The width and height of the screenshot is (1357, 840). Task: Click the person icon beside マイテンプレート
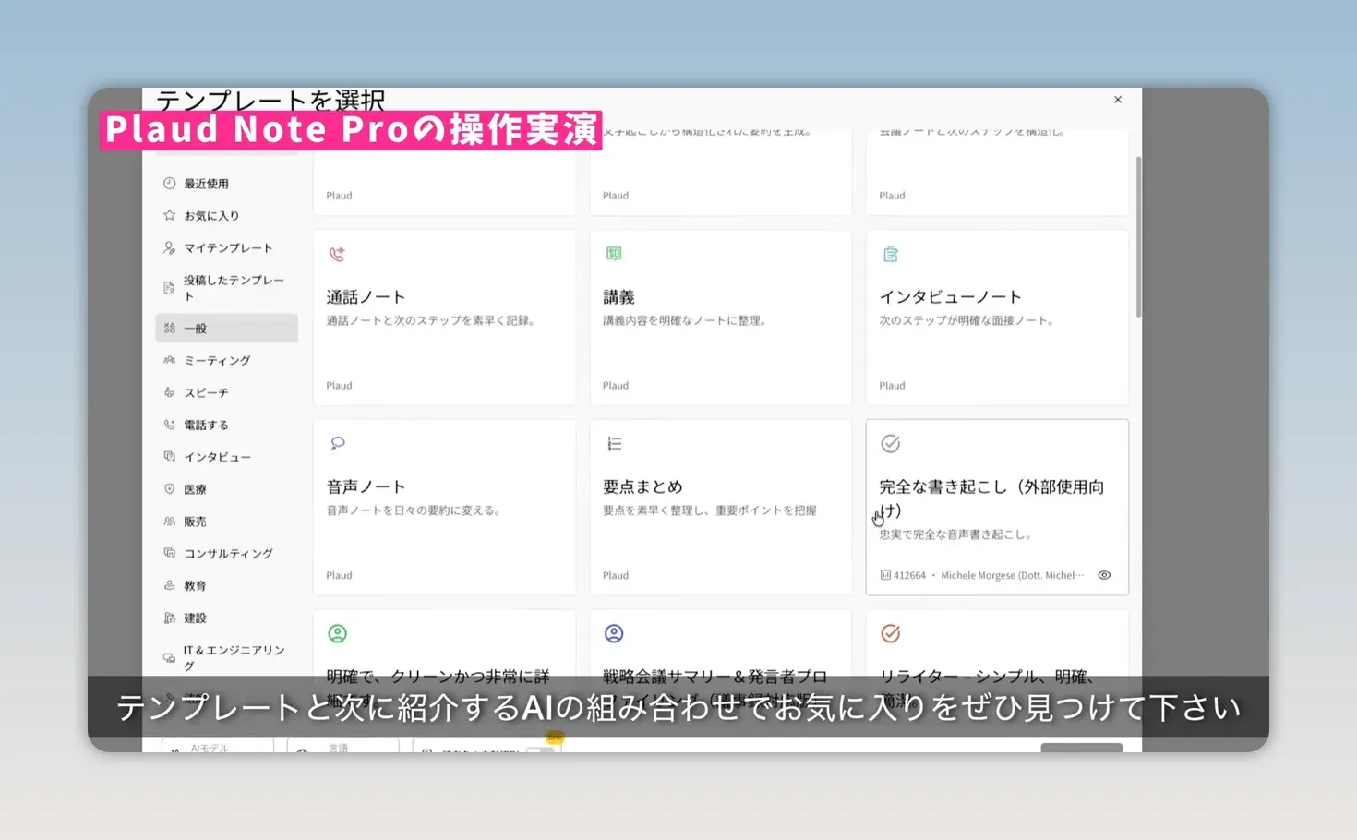[169, 247]
